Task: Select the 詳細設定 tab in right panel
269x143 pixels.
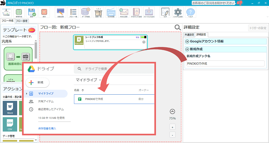Action: click(201, 35)
